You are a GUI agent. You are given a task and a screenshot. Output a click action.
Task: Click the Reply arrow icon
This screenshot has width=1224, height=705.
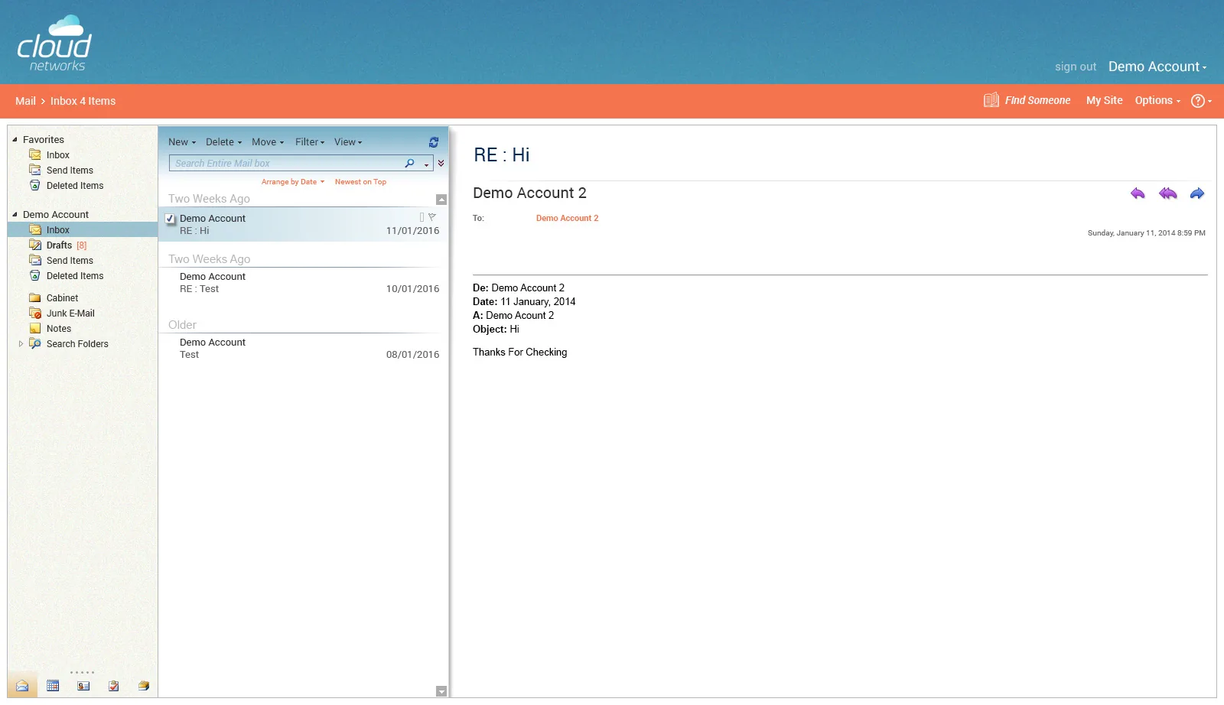(1138, 193)
